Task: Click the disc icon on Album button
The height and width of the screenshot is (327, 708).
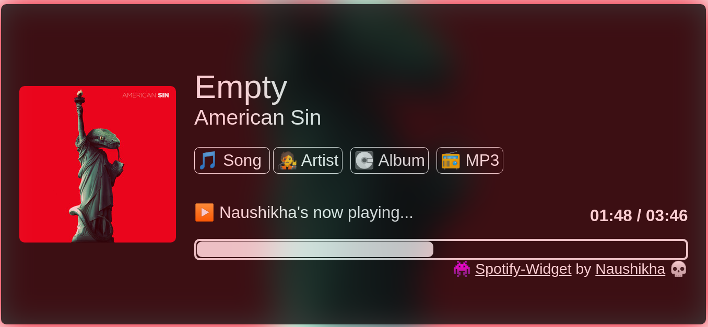Action: pos(364,160)
